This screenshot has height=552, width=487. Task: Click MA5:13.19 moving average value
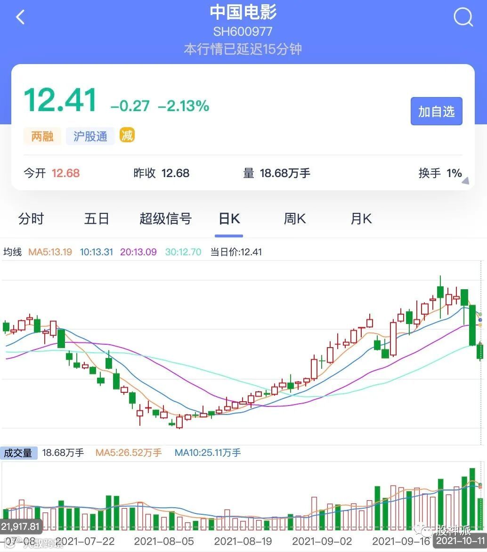50,252
